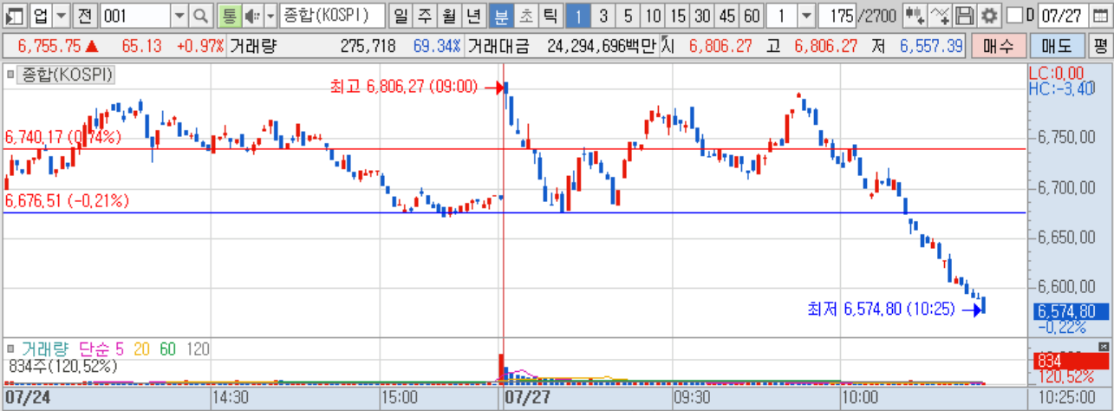
Task: Click the 175 candle count field
Action: 837,15
